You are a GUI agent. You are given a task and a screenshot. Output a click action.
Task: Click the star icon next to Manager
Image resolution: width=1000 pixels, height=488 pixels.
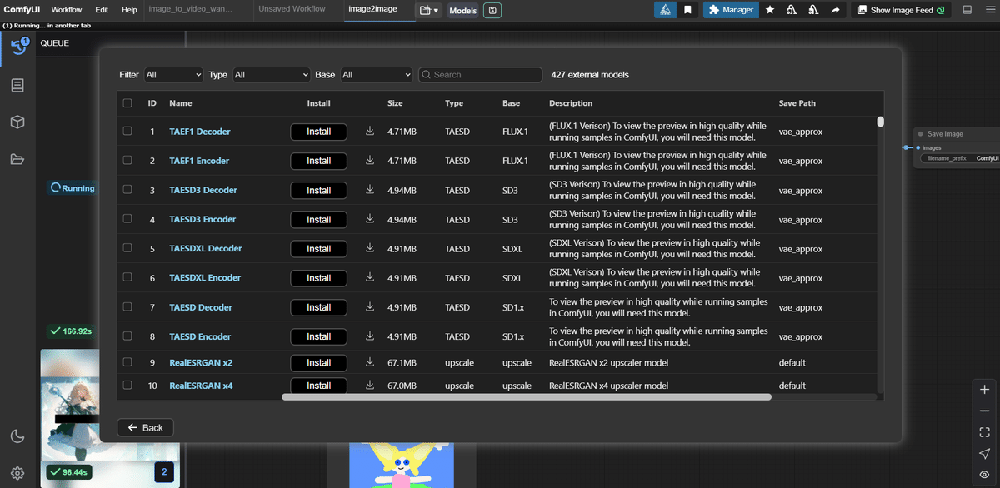tap(769, 10)
